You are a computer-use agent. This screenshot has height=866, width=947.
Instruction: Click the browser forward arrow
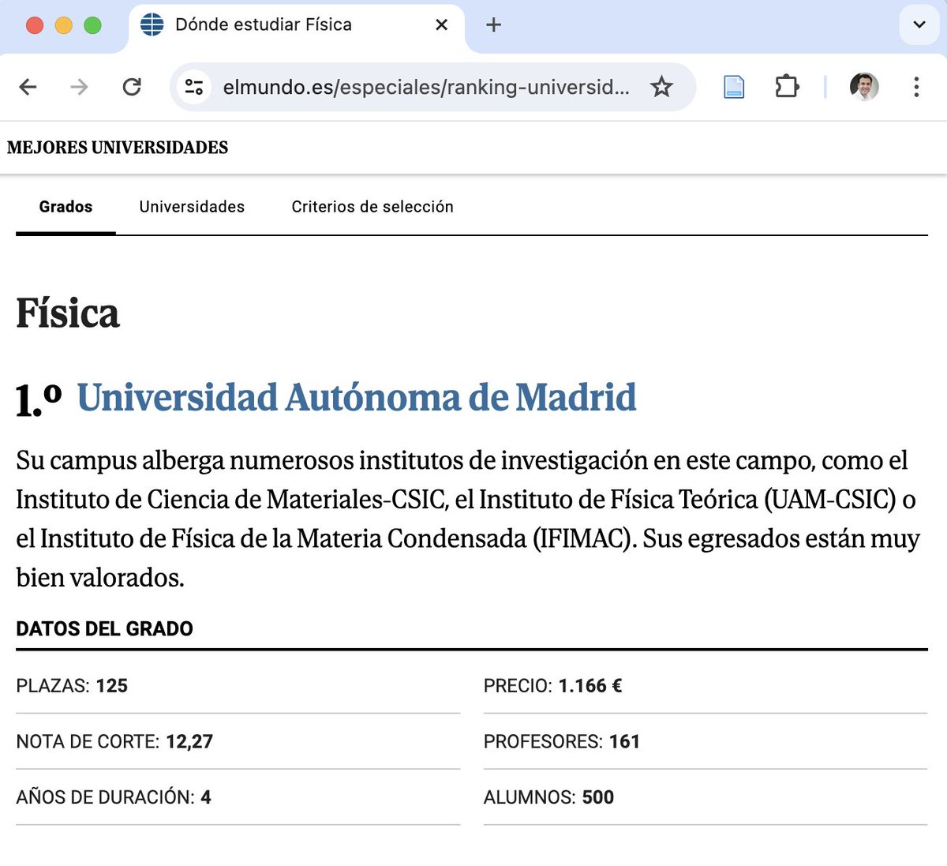pos(79,87)
